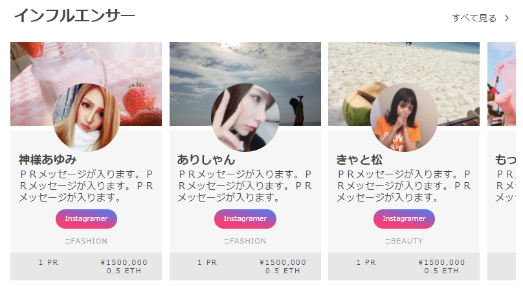Click the きゃと松 name heading
The width and height of the screenshot is (523, 292).
[359, 160]
